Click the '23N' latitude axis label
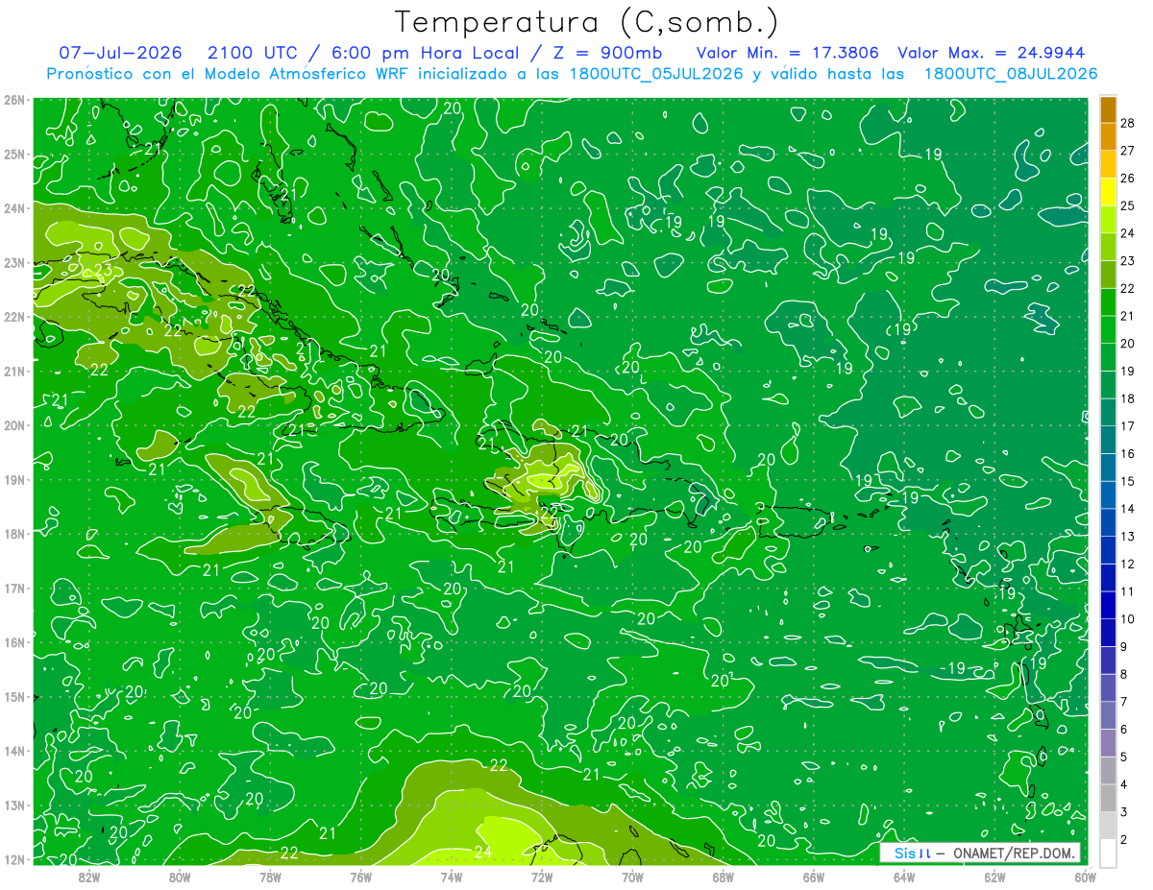The image size is (1153, 890). coord(13,262)
